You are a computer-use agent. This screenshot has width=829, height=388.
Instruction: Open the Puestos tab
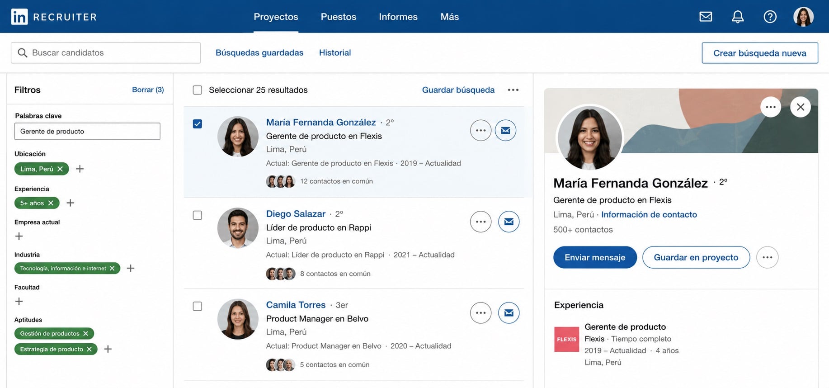(x=339, y=17)
